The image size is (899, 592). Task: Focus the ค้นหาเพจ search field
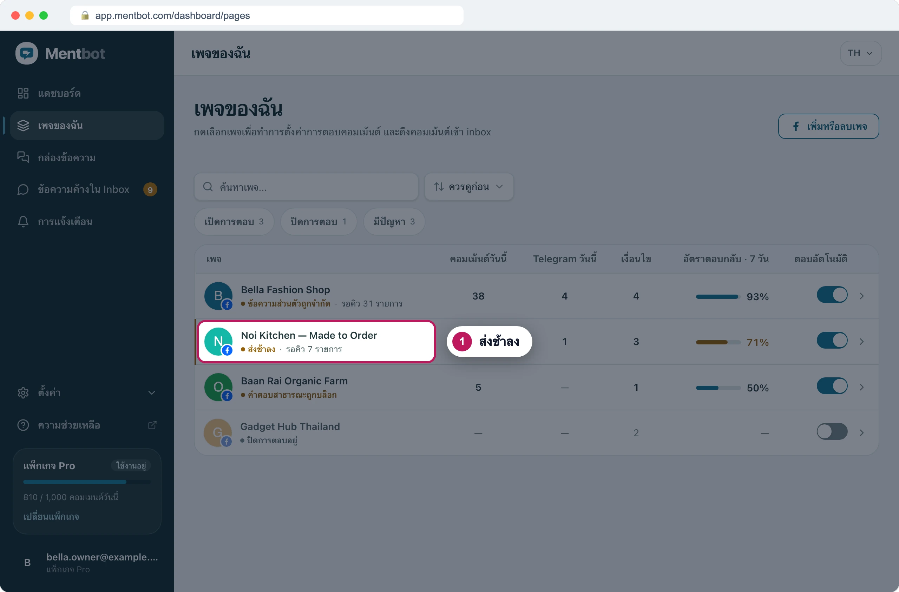coord(306,187)
